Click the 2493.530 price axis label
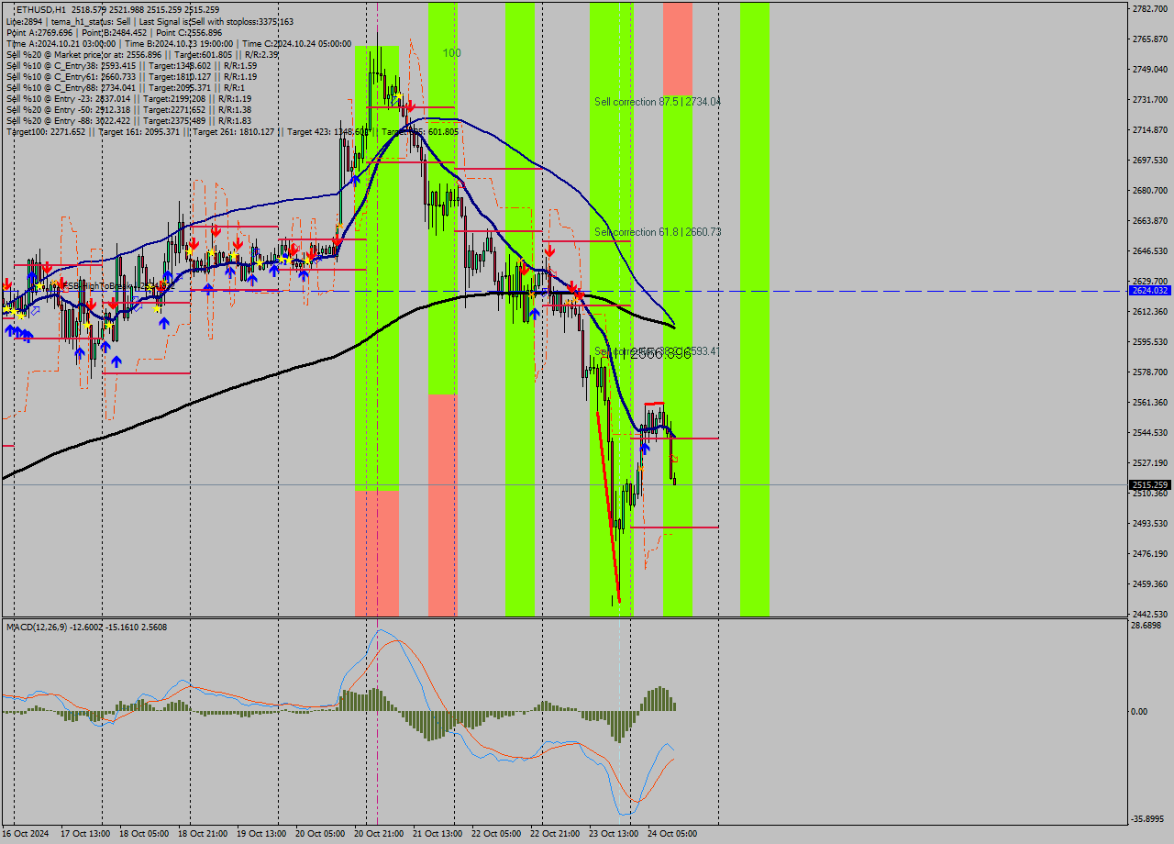 pos(1150,523)
